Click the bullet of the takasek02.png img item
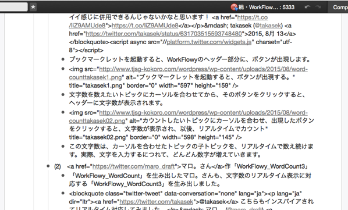Screen dimensions: 348x210 point(63,112)
